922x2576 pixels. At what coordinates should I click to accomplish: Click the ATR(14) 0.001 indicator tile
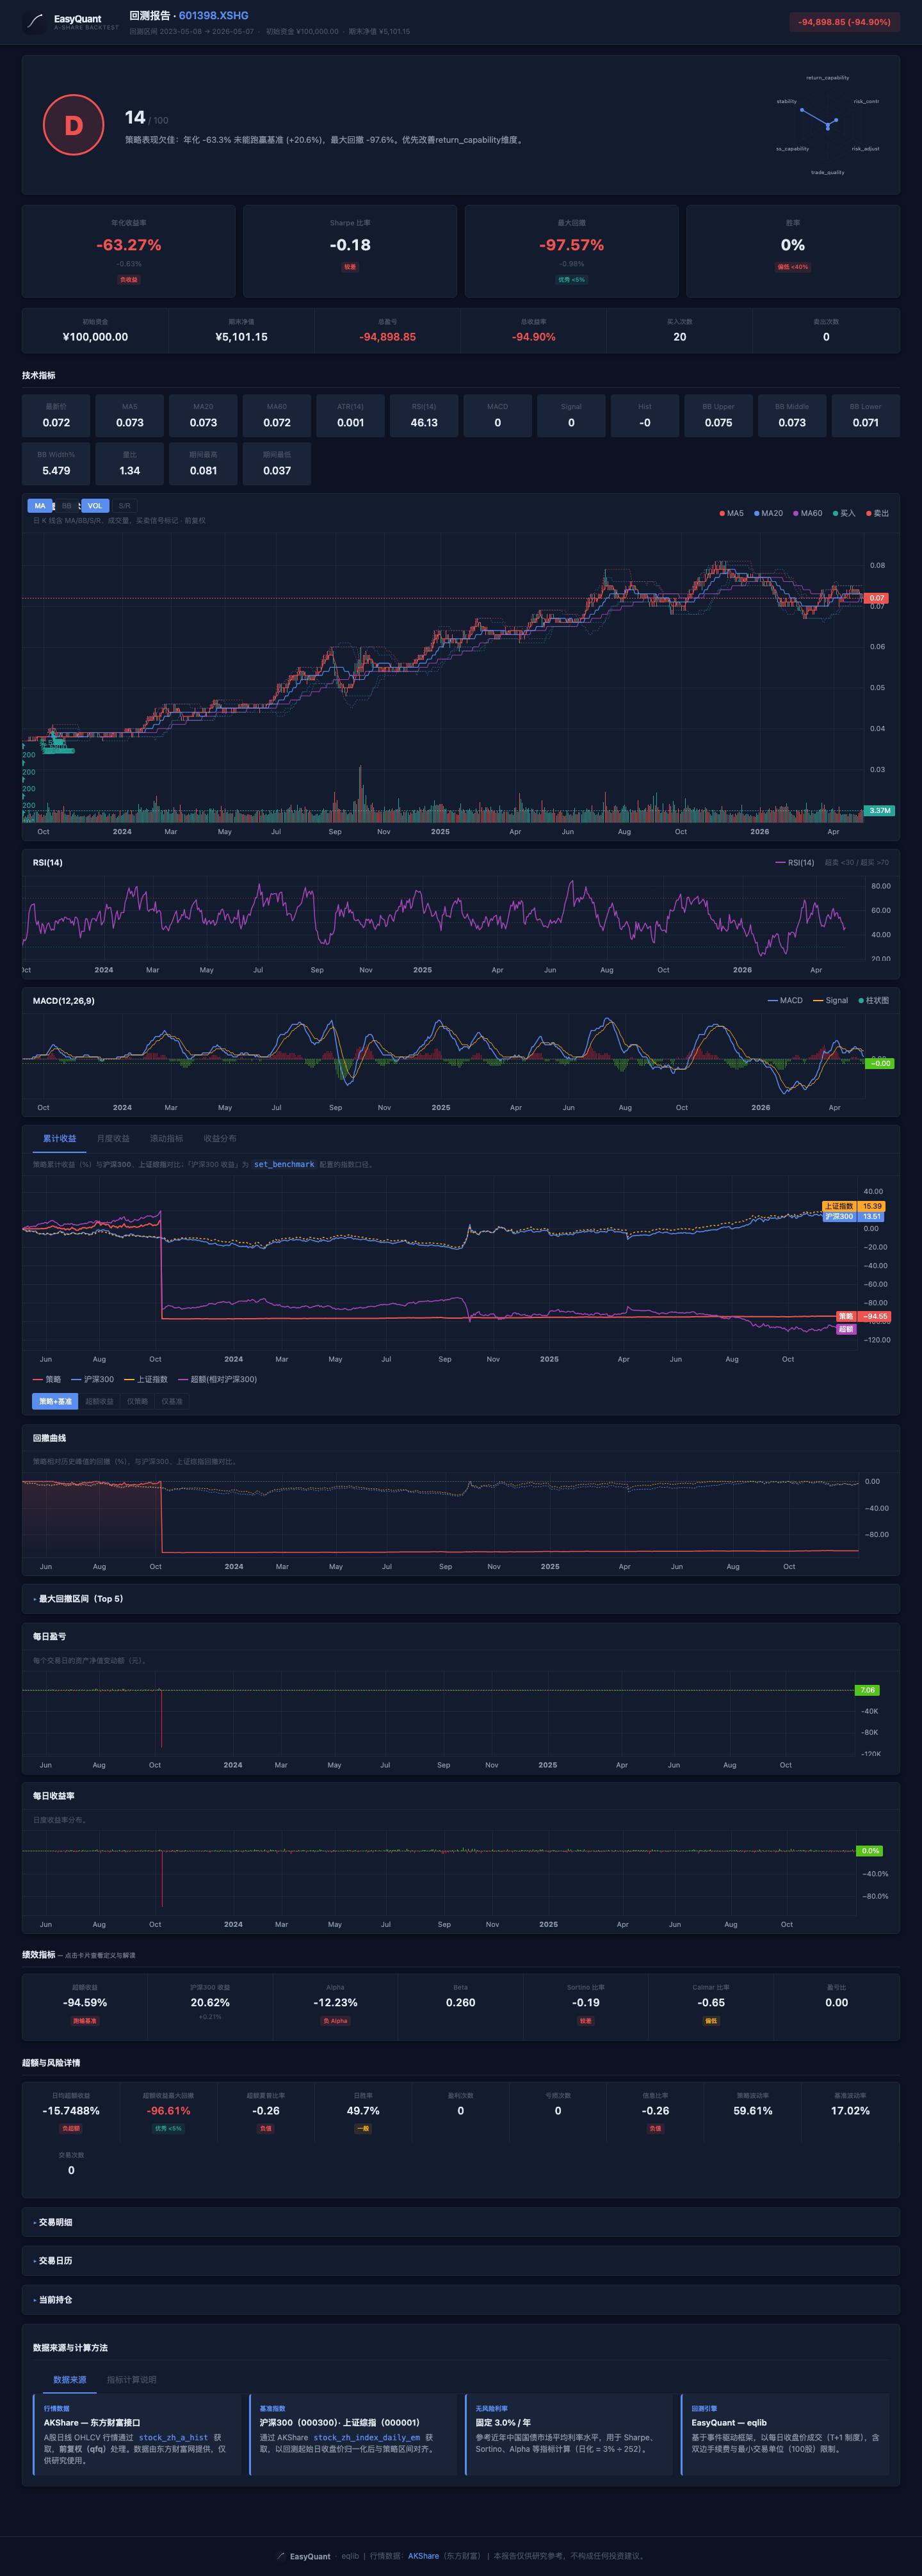(350, 416)
